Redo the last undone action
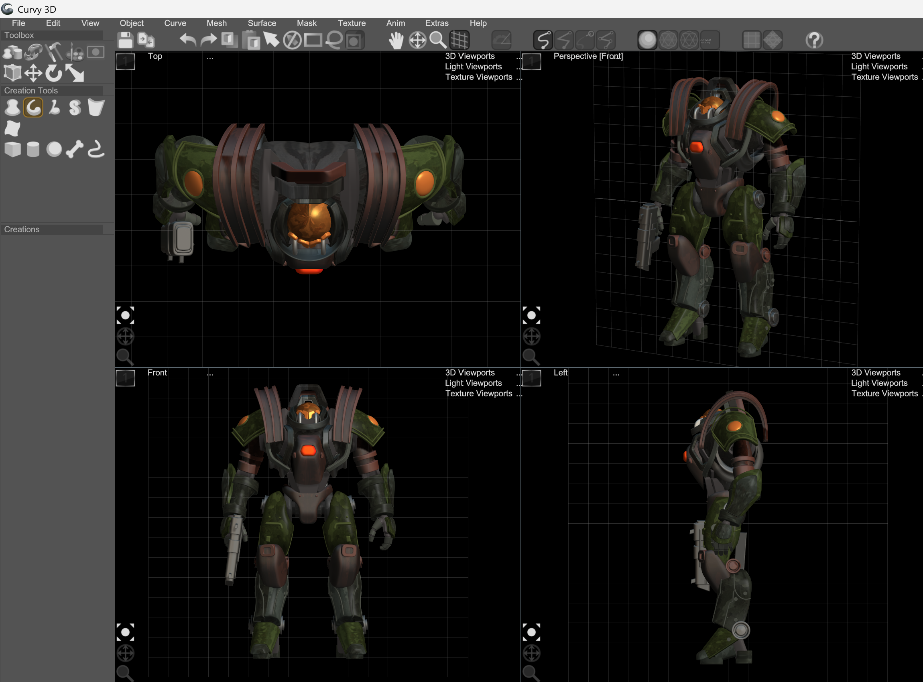 click(x=209, y=40)
